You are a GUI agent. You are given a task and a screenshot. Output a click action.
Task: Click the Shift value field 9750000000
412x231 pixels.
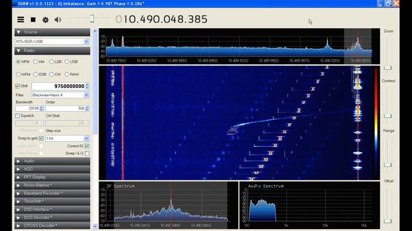tap(59, 86)
